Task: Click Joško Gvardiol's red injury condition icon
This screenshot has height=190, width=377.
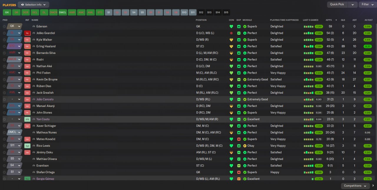Action: (x=231, y=33)
